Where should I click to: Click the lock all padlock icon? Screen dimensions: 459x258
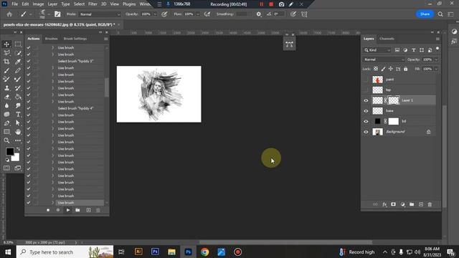tap(405, 69)
